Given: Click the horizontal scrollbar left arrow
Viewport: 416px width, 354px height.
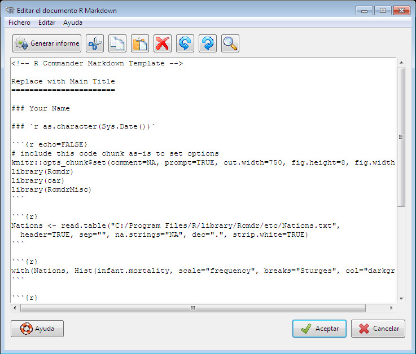Looking at the screenshot, I should pyautogui.click(x=15, y=308).
